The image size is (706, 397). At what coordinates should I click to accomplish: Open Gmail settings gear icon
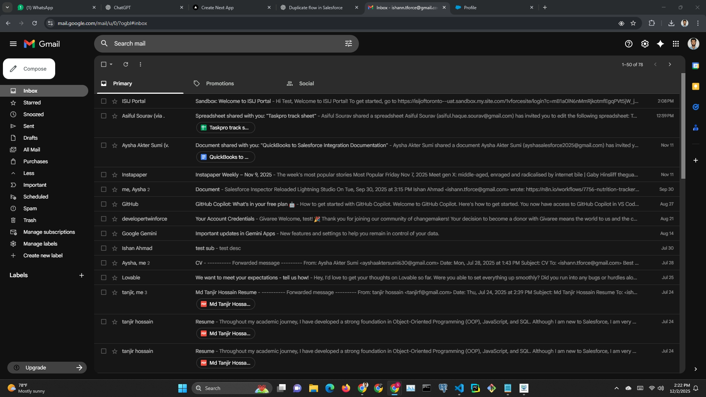click(x=645, y=44)
